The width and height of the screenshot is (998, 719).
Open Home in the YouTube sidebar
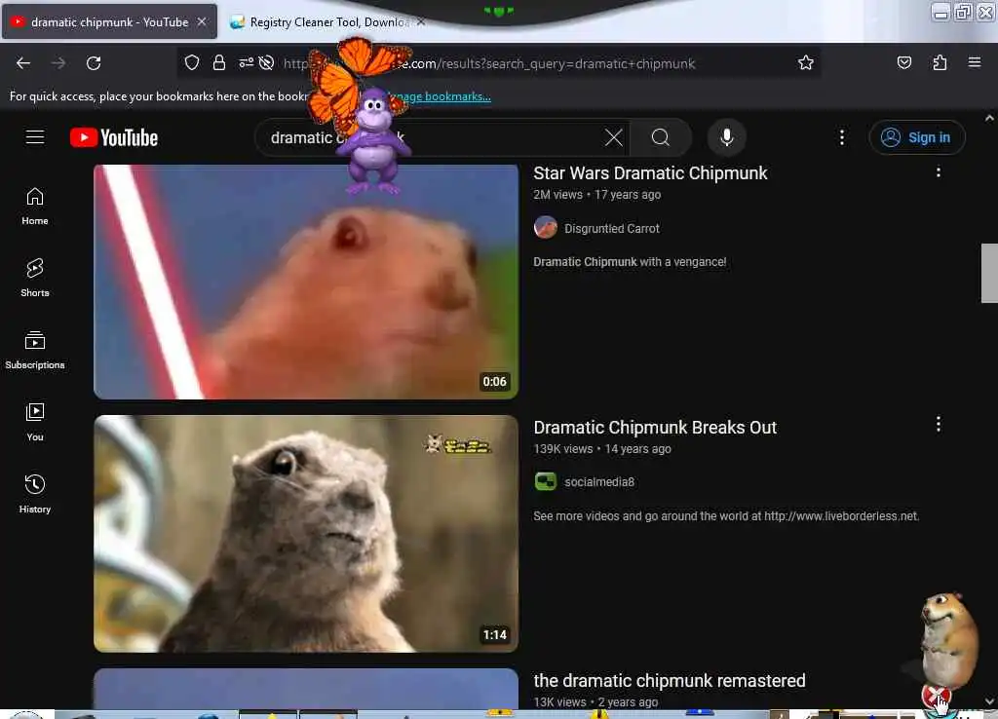pyautogui.click(x=35, y=207)
